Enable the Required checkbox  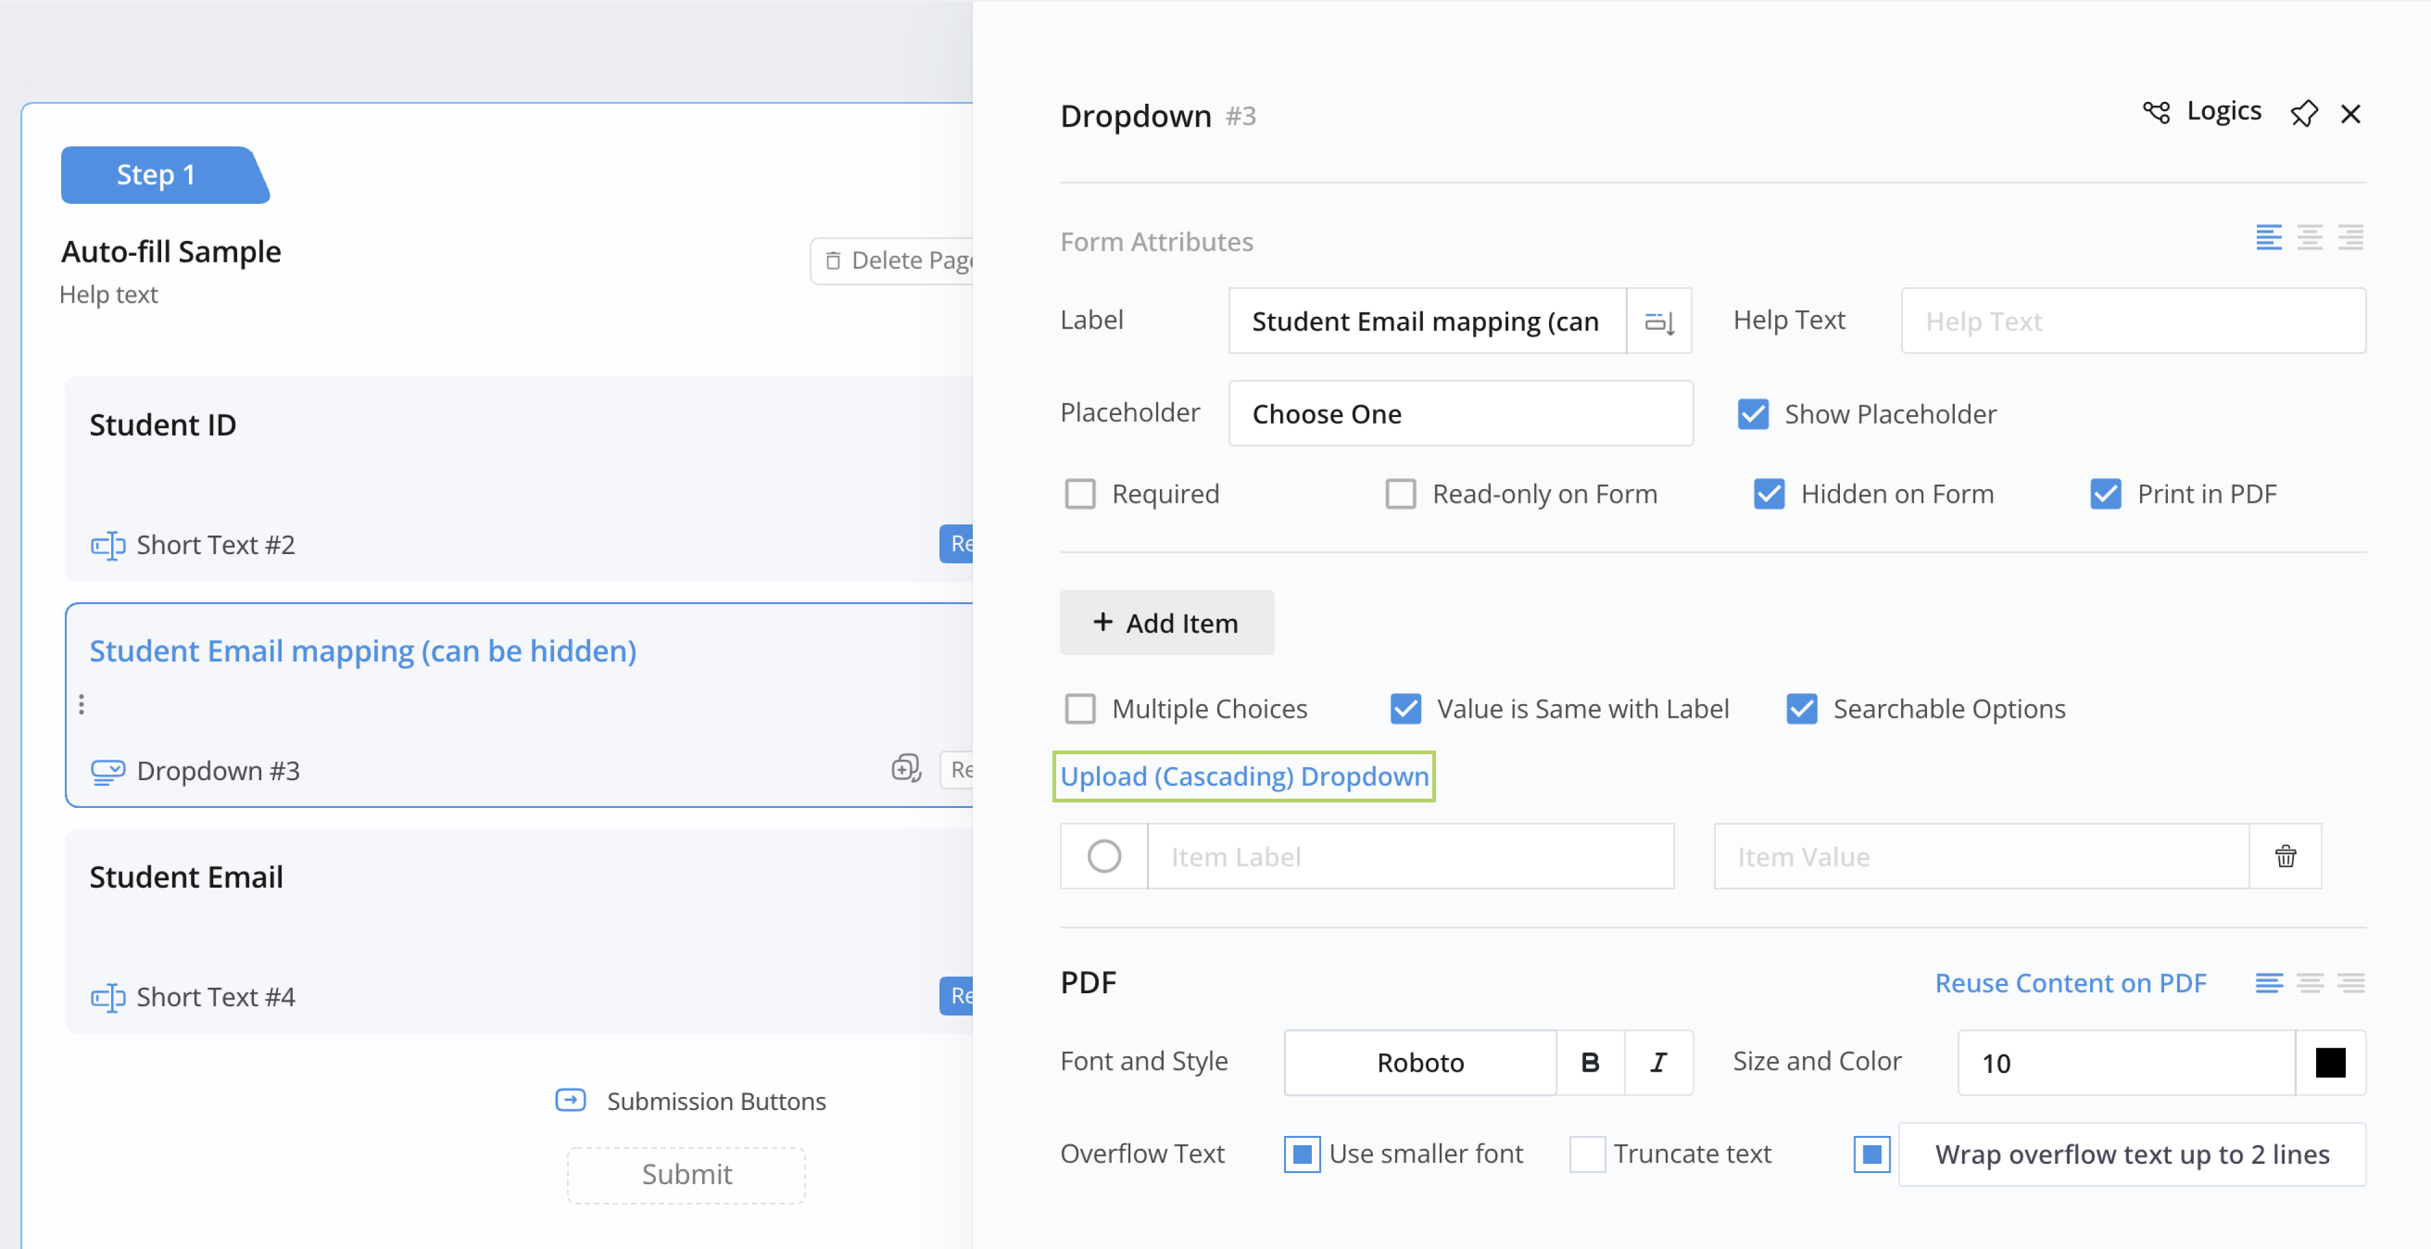1080,494
